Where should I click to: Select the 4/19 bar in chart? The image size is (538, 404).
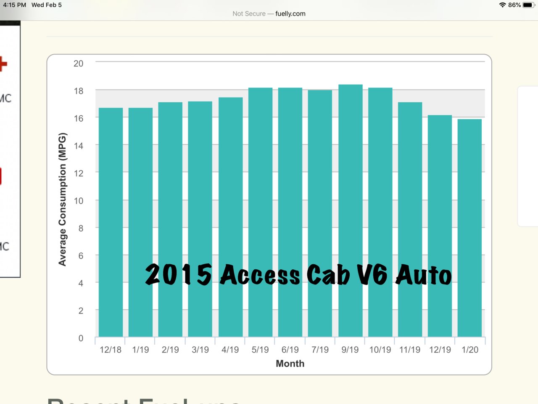(230, 217)
